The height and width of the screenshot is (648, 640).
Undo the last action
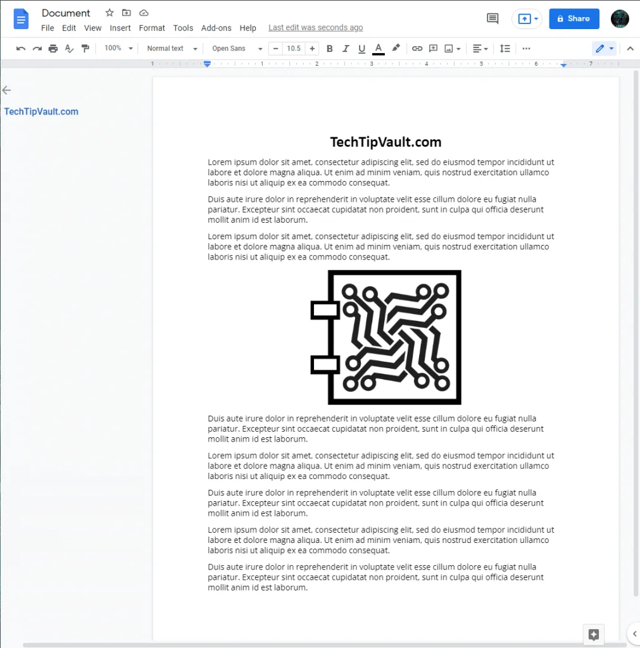(21, 49)
